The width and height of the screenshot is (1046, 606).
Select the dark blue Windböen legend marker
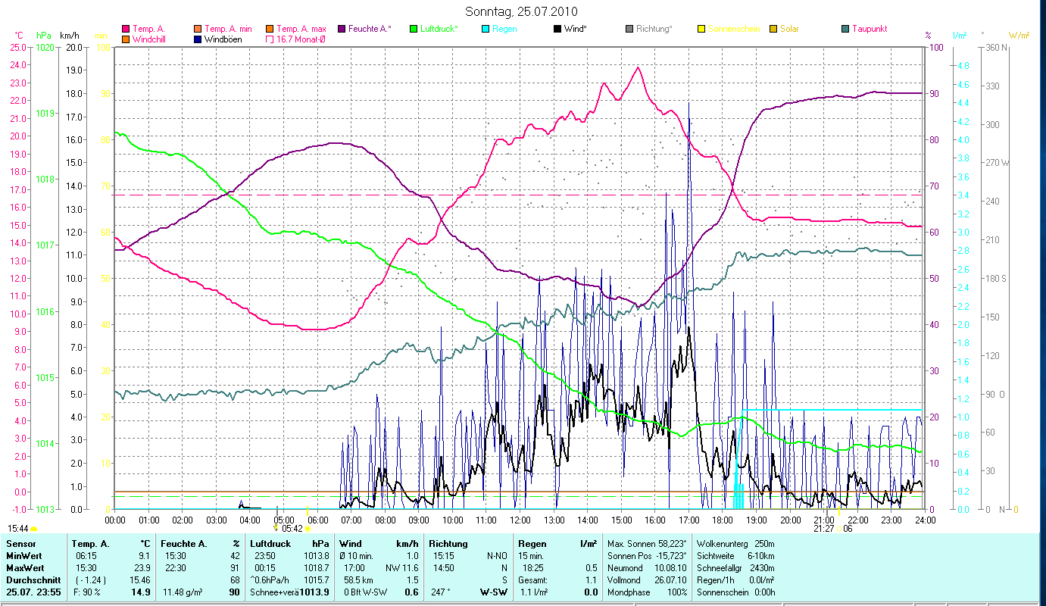[x=198, y=39]
